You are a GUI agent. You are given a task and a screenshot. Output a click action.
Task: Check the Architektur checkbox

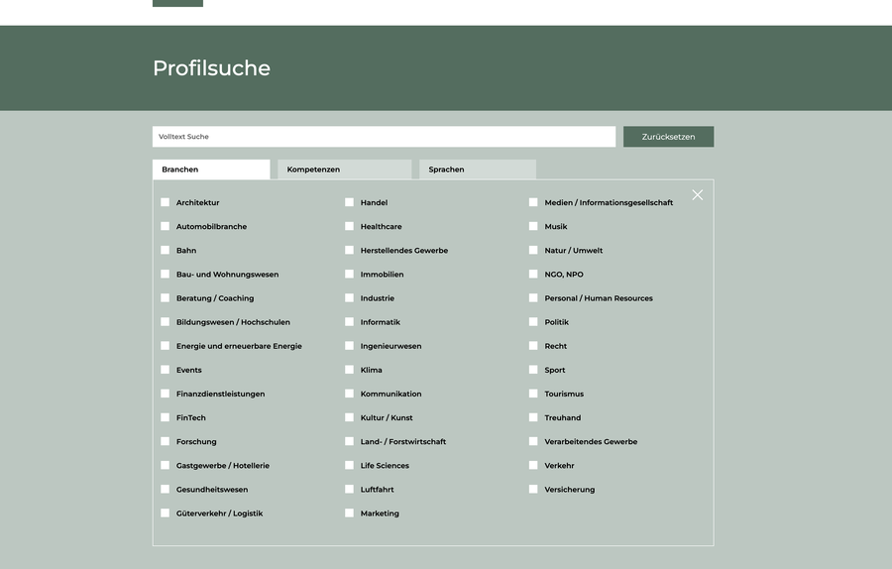166,202
